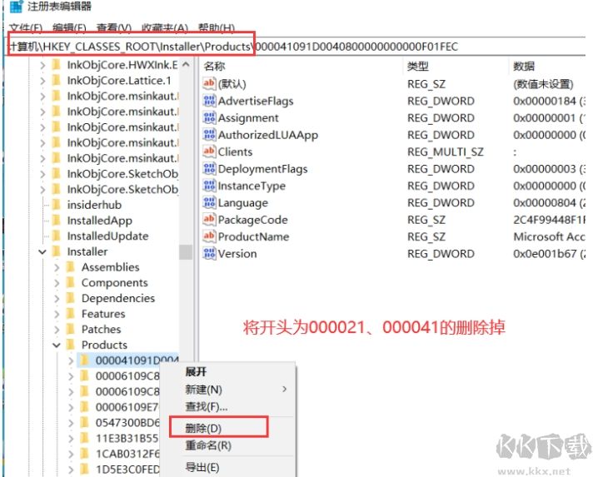Select the InstanceType DWORD icon

point(209,186)
